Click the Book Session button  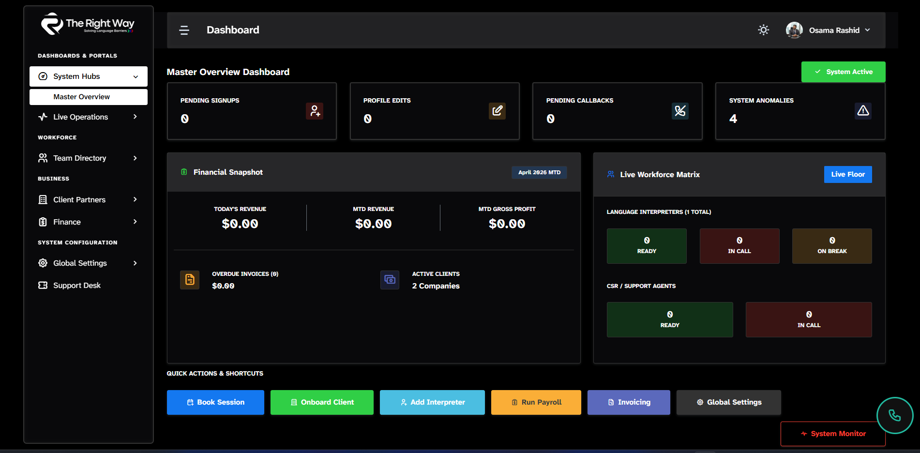[x=215, y=402]
